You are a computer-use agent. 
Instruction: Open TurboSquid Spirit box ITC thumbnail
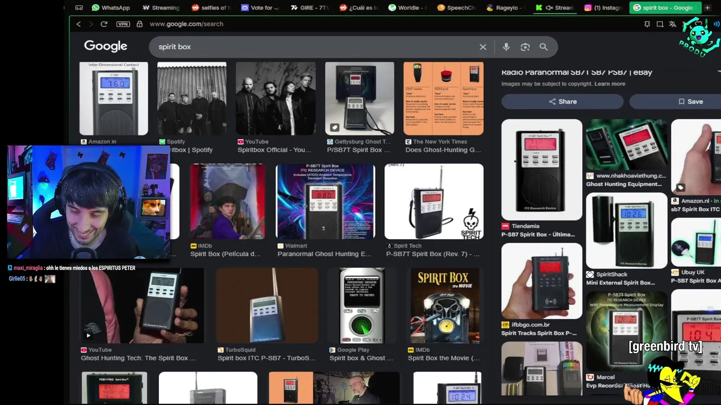tap(267, 305)
